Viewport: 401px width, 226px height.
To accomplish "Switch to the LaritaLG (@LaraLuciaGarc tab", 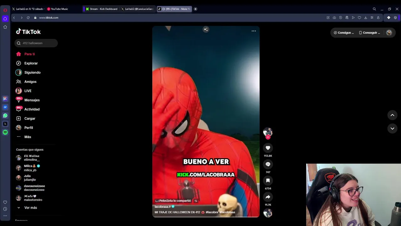I will tap(138, 9).
